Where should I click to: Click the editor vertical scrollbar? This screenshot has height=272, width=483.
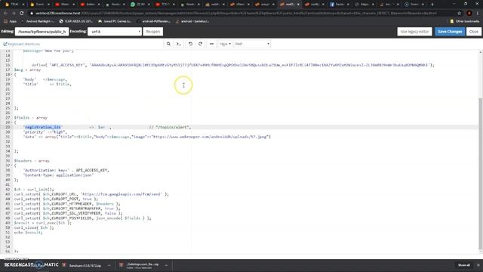point(480,173)
